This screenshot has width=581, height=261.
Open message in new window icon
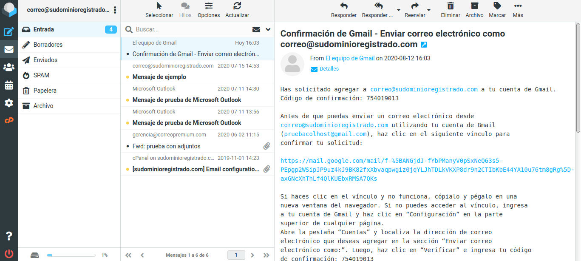pyautogui.click(x=424, y=45)
